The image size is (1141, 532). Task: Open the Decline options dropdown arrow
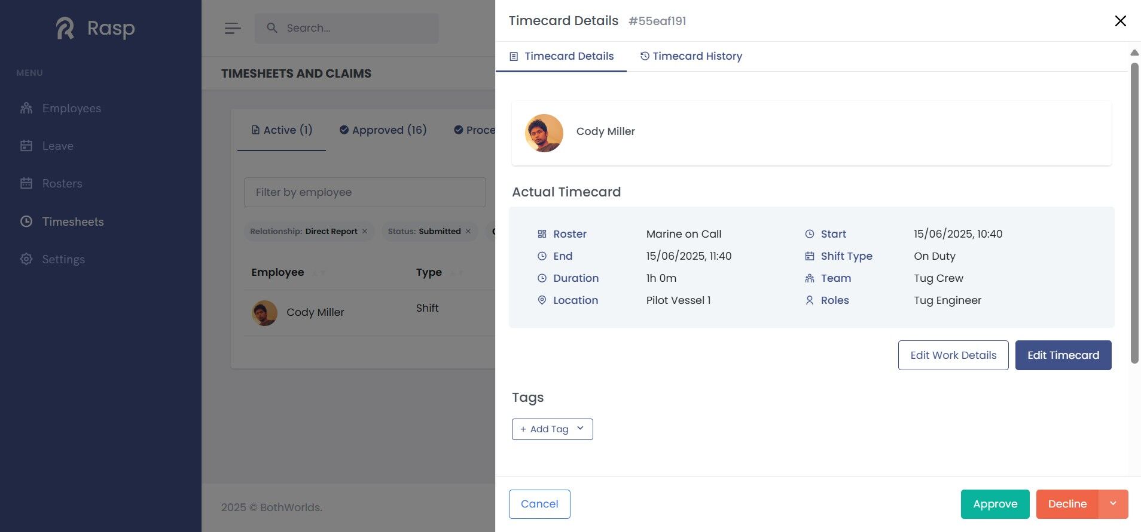(1113, 504)
